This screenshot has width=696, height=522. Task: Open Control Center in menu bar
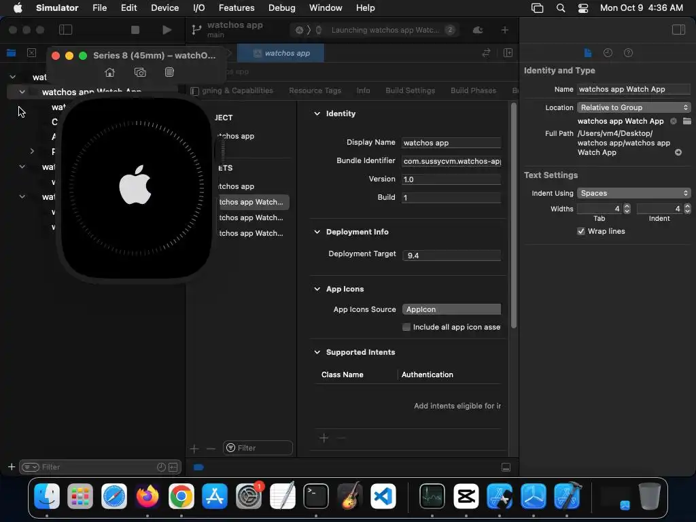click(582, 7)
